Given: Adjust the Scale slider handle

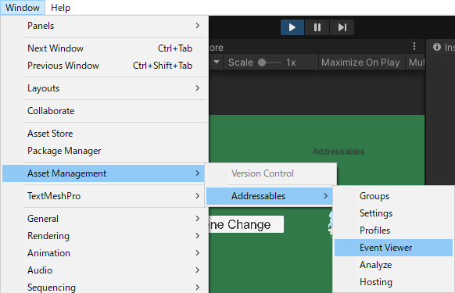Looking at the screenshot, I should coord(262,63).
